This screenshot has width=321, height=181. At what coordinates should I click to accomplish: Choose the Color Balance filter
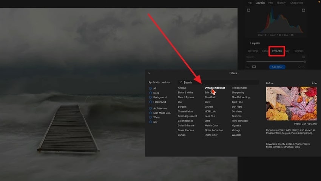(x=185, y=121)
